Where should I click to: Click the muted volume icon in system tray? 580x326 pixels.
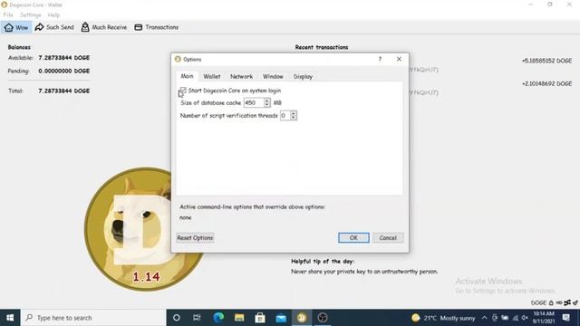[x=525, y=318]
